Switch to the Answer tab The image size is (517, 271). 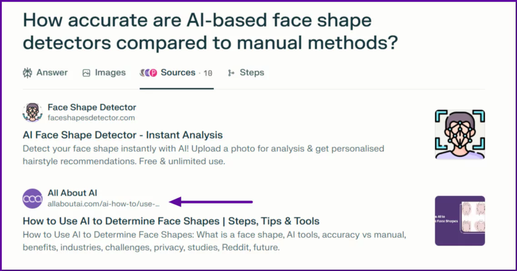52,73
